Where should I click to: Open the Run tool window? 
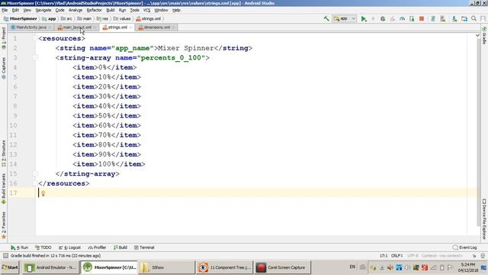[19, 247]
